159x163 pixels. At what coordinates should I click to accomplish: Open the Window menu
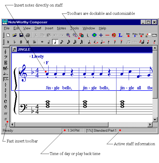[x=89, y=28]
